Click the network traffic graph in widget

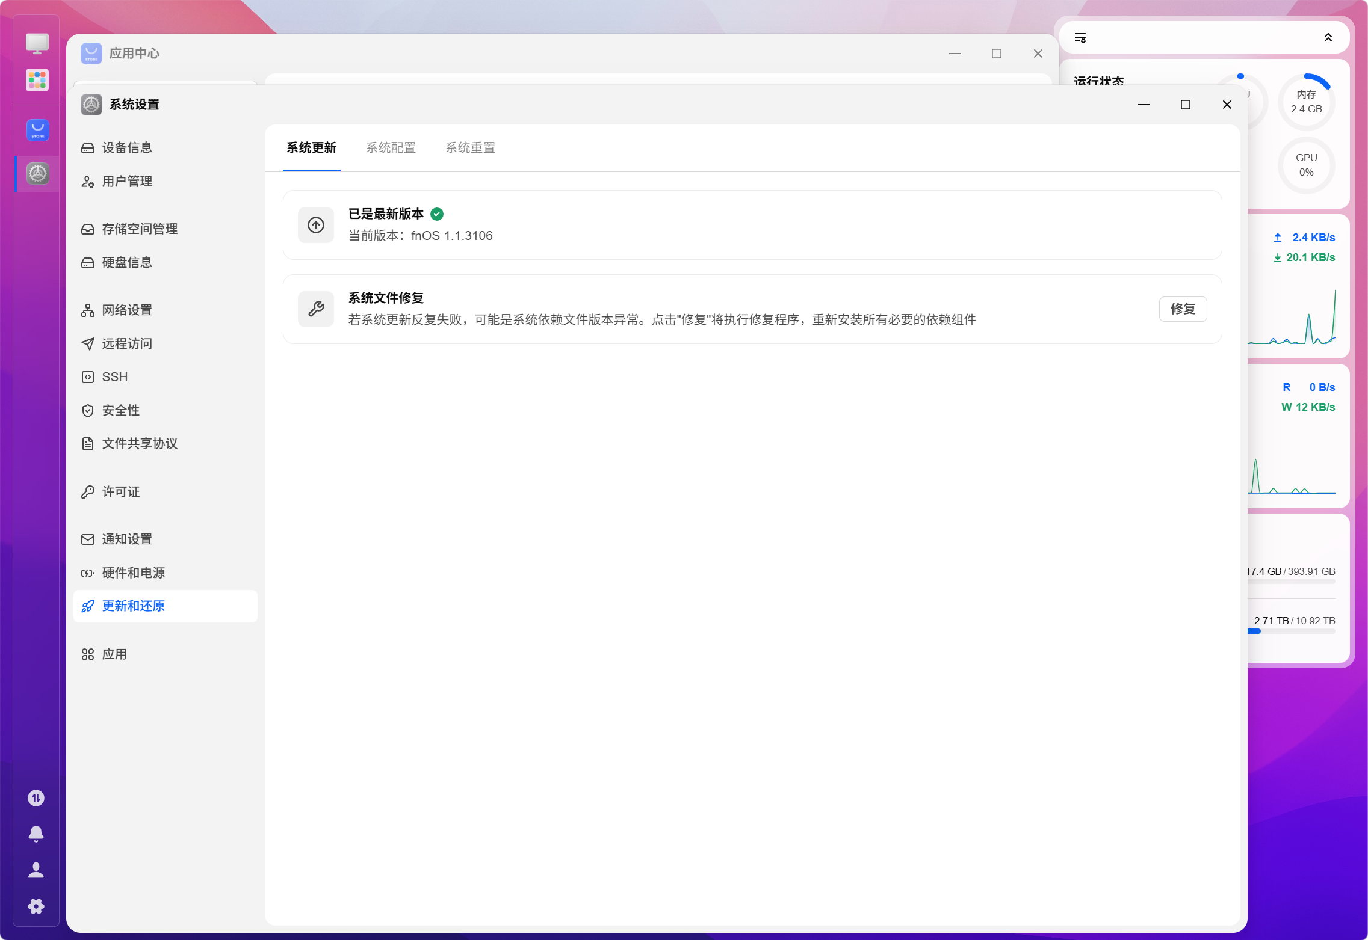coord(1292,317)
